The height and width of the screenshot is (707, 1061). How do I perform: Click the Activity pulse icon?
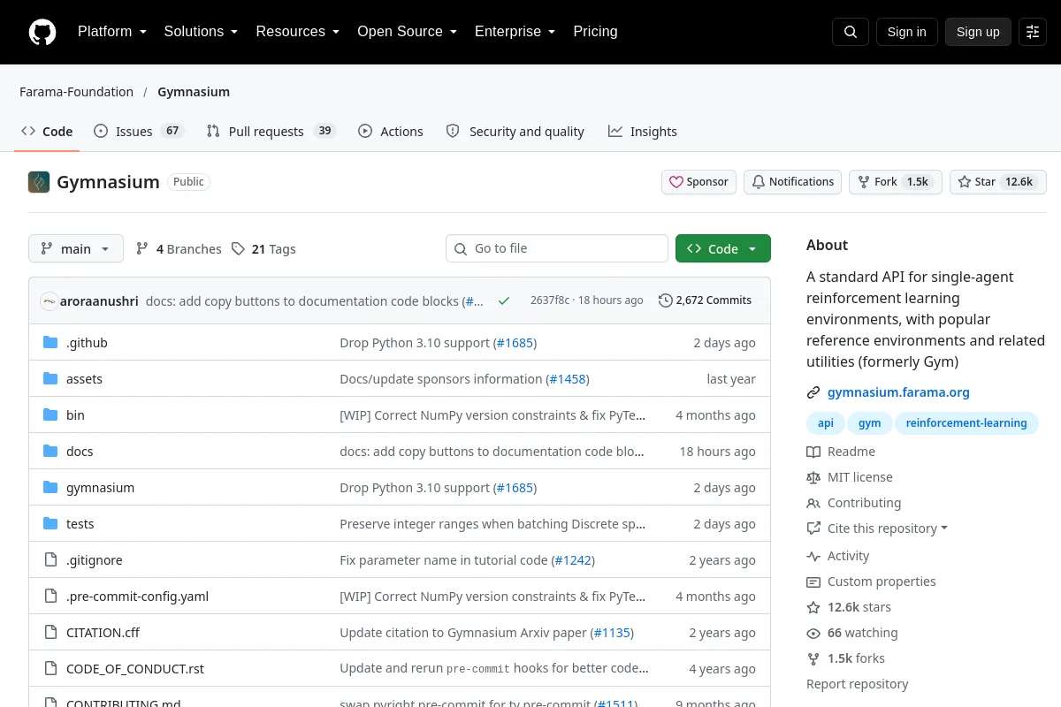click(x=813, y=556)
